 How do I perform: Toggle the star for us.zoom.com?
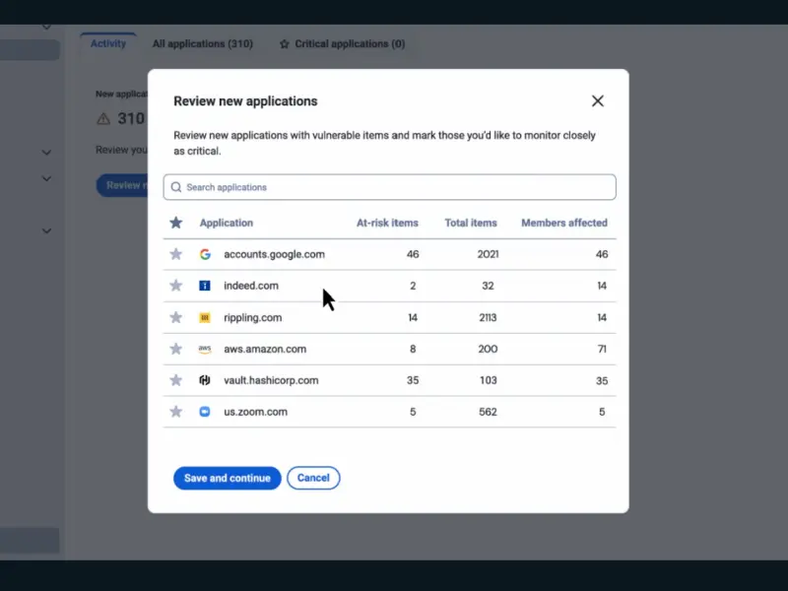[176, 412]
